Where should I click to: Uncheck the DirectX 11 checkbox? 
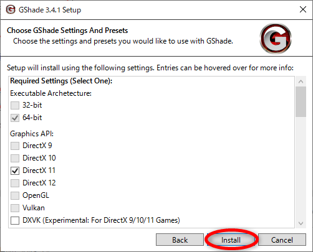click(15, 170)
